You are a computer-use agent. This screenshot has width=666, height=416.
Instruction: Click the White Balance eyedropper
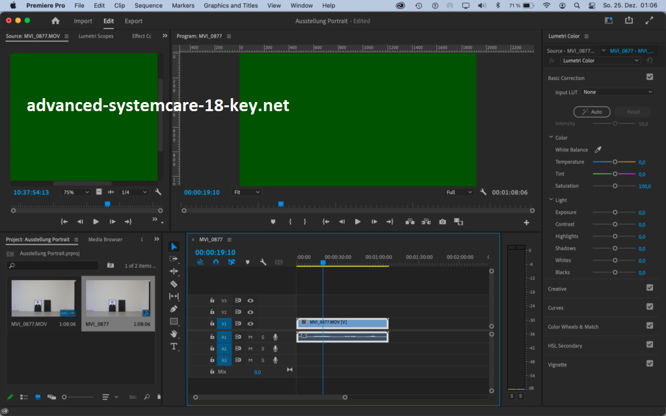point(598,150)
